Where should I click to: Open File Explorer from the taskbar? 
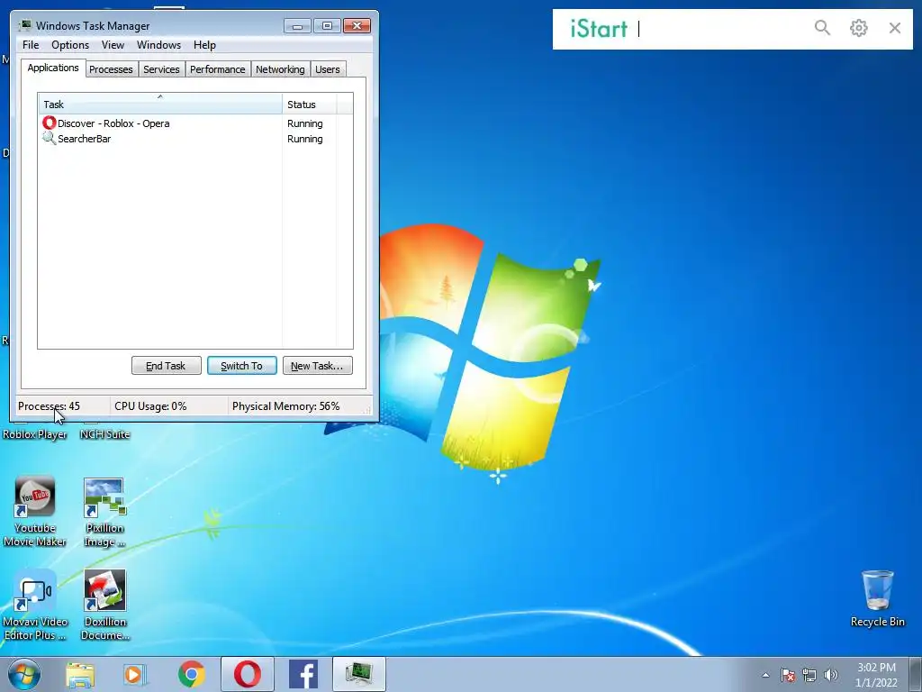pyautogui.click(x=80, y=674)
